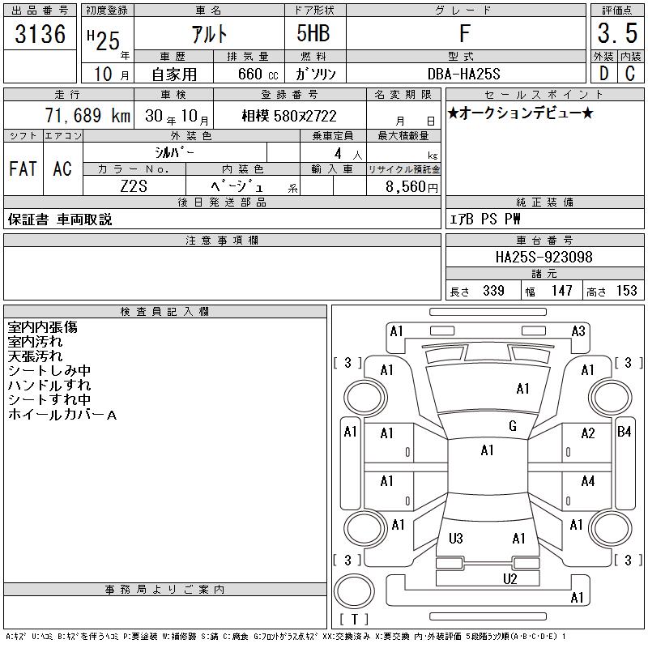
Task: Click the U2 marker on the bumper
Action: click(509, 578)
